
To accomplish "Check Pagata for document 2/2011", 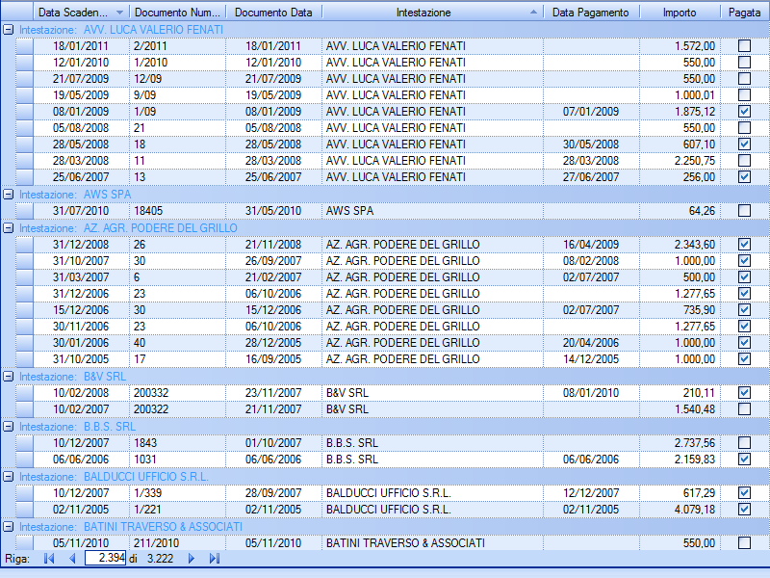I will (744, 45).
